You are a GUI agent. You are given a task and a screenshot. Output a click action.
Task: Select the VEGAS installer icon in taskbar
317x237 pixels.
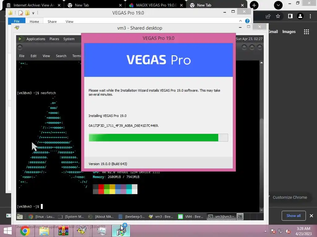tap(121, 231)
